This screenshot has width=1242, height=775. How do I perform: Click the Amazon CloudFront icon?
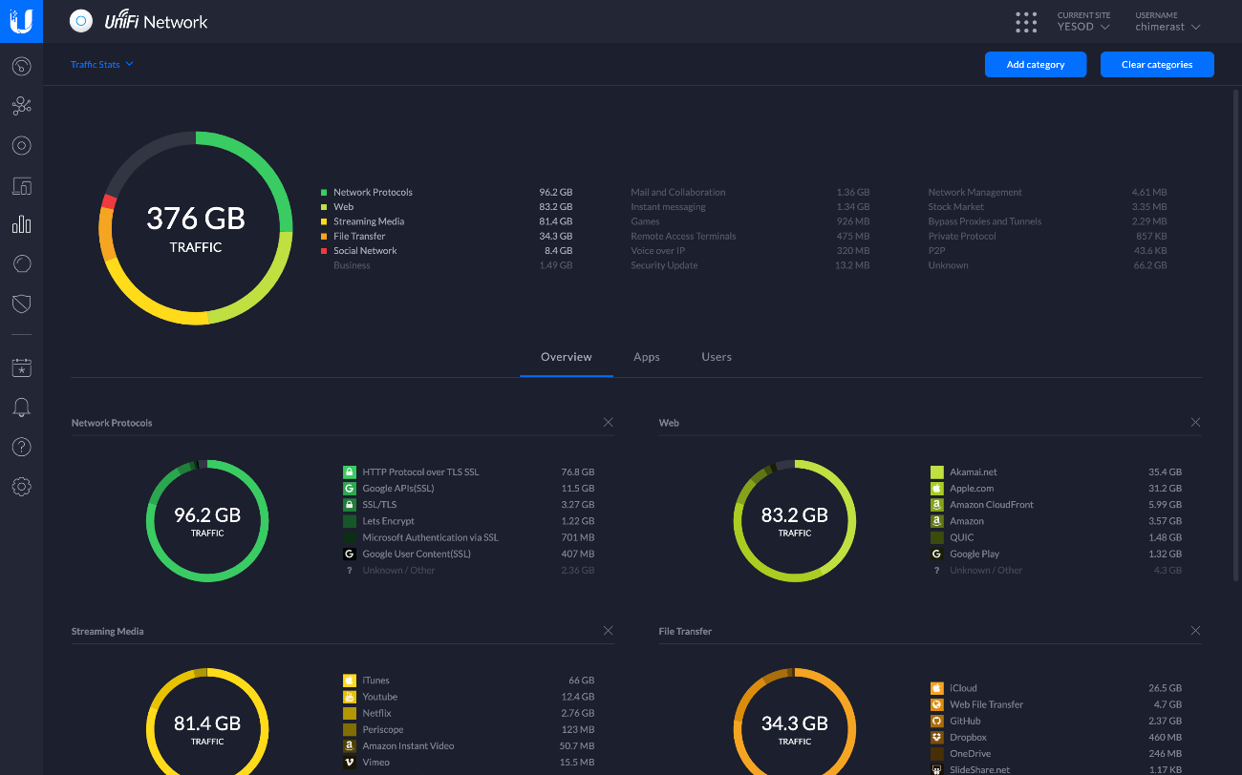937,505
